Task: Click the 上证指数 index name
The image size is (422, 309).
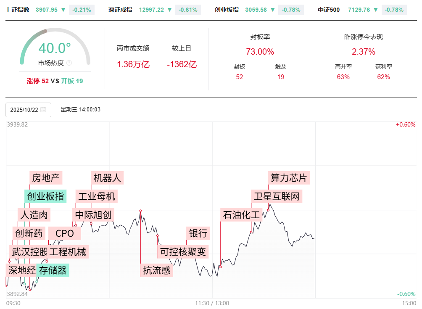Action: click(17, 10)
